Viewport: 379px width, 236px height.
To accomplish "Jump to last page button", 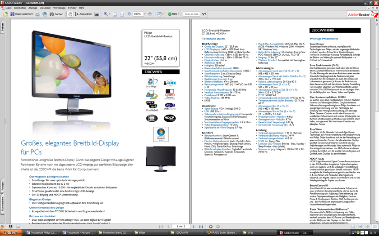I will tap(201, 227).
